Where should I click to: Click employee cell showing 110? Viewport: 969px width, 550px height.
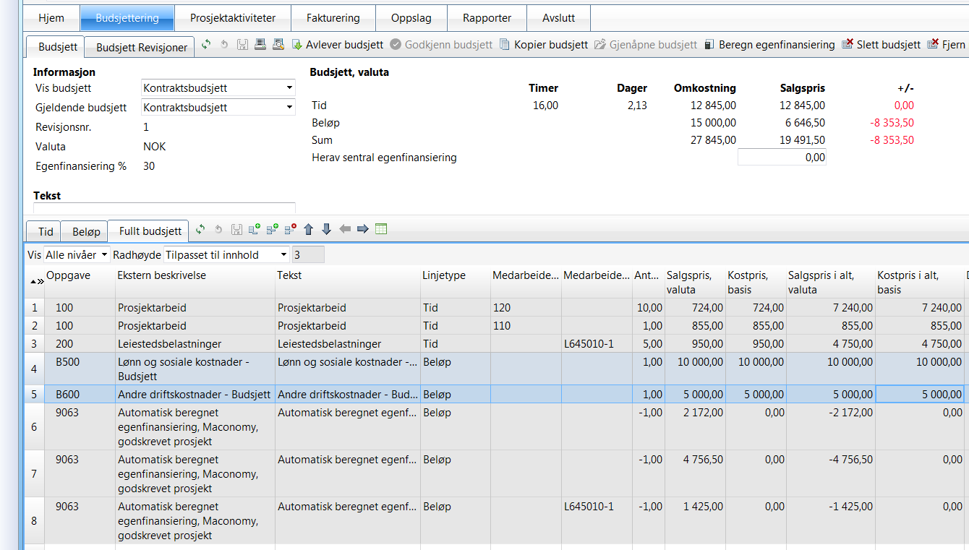pos(526,325)
